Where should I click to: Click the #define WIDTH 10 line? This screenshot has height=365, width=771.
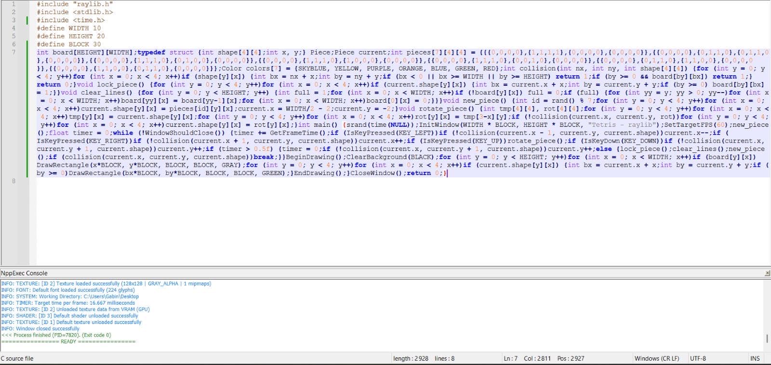[69, 28]
